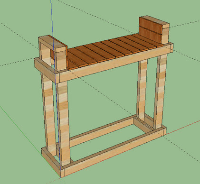Select the long front bottom rail
The image size is (200, 184).
(x=115, y=151)
